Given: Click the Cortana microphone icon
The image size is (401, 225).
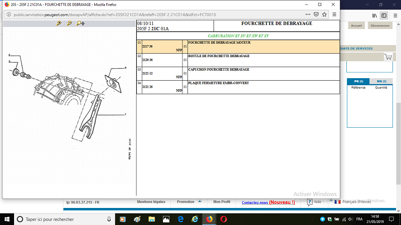Looking at the screenshot, I should click(x=109, y=219).
